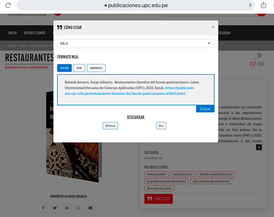Click the citation text box
The height and width of the screenshot is (217, 274).
pos(136,90)
